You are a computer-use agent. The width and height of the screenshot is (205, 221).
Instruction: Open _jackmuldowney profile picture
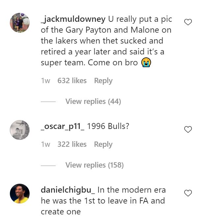click(20, 23)
